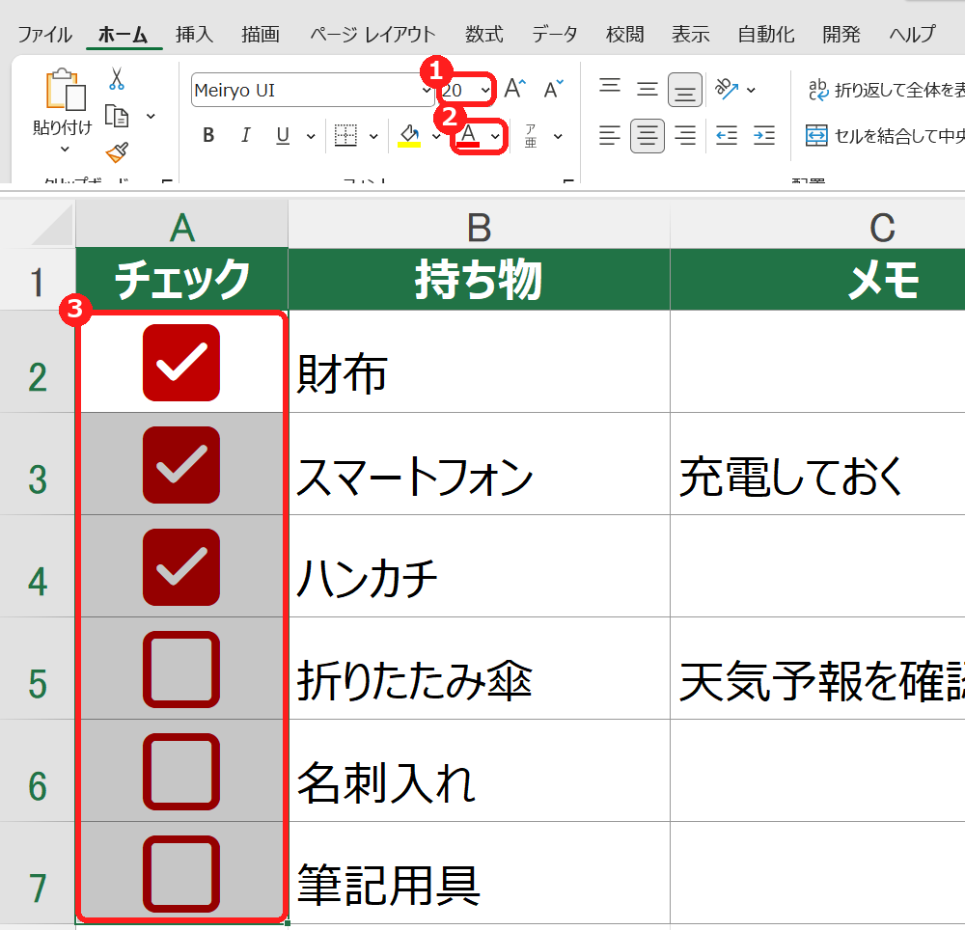Screen dimensions: 965x930
Task: Switch to the 挿入 tab
Action: point(195,35)
